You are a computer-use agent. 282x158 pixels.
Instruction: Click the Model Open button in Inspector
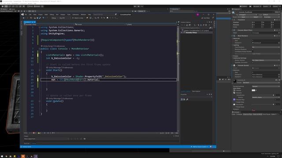(243, 17)
